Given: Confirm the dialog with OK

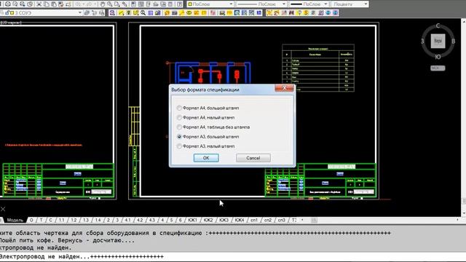Looking at the screenshot, I should pos(206,158).
